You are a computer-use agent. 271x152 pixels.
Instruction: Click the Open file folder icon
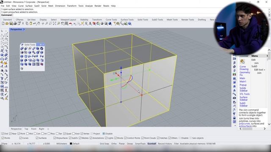coord(7,24)
